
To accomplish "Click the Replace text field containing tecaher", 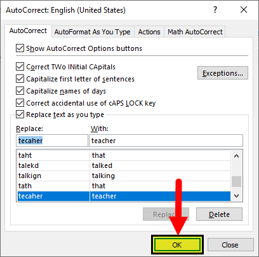I will pos(52,141).
